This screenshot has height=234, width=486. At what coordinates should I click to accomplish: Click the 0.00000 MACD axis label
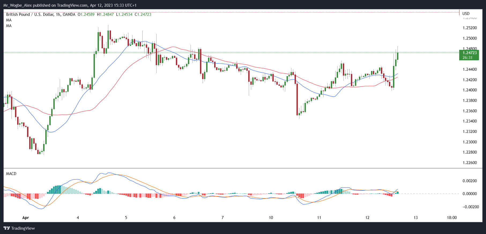pos(470,194)
